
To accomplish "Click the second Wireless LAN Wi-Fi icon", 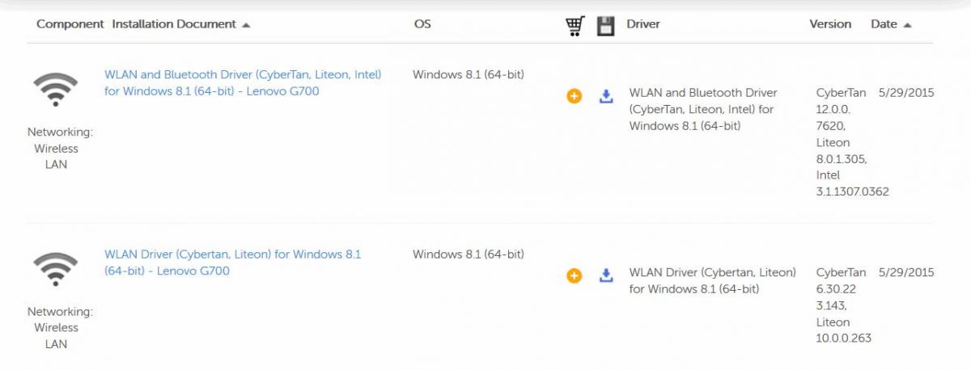I will pos(56,269).
